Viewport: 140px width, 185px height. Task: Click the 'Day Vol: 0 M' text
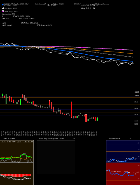coord(88,8)
